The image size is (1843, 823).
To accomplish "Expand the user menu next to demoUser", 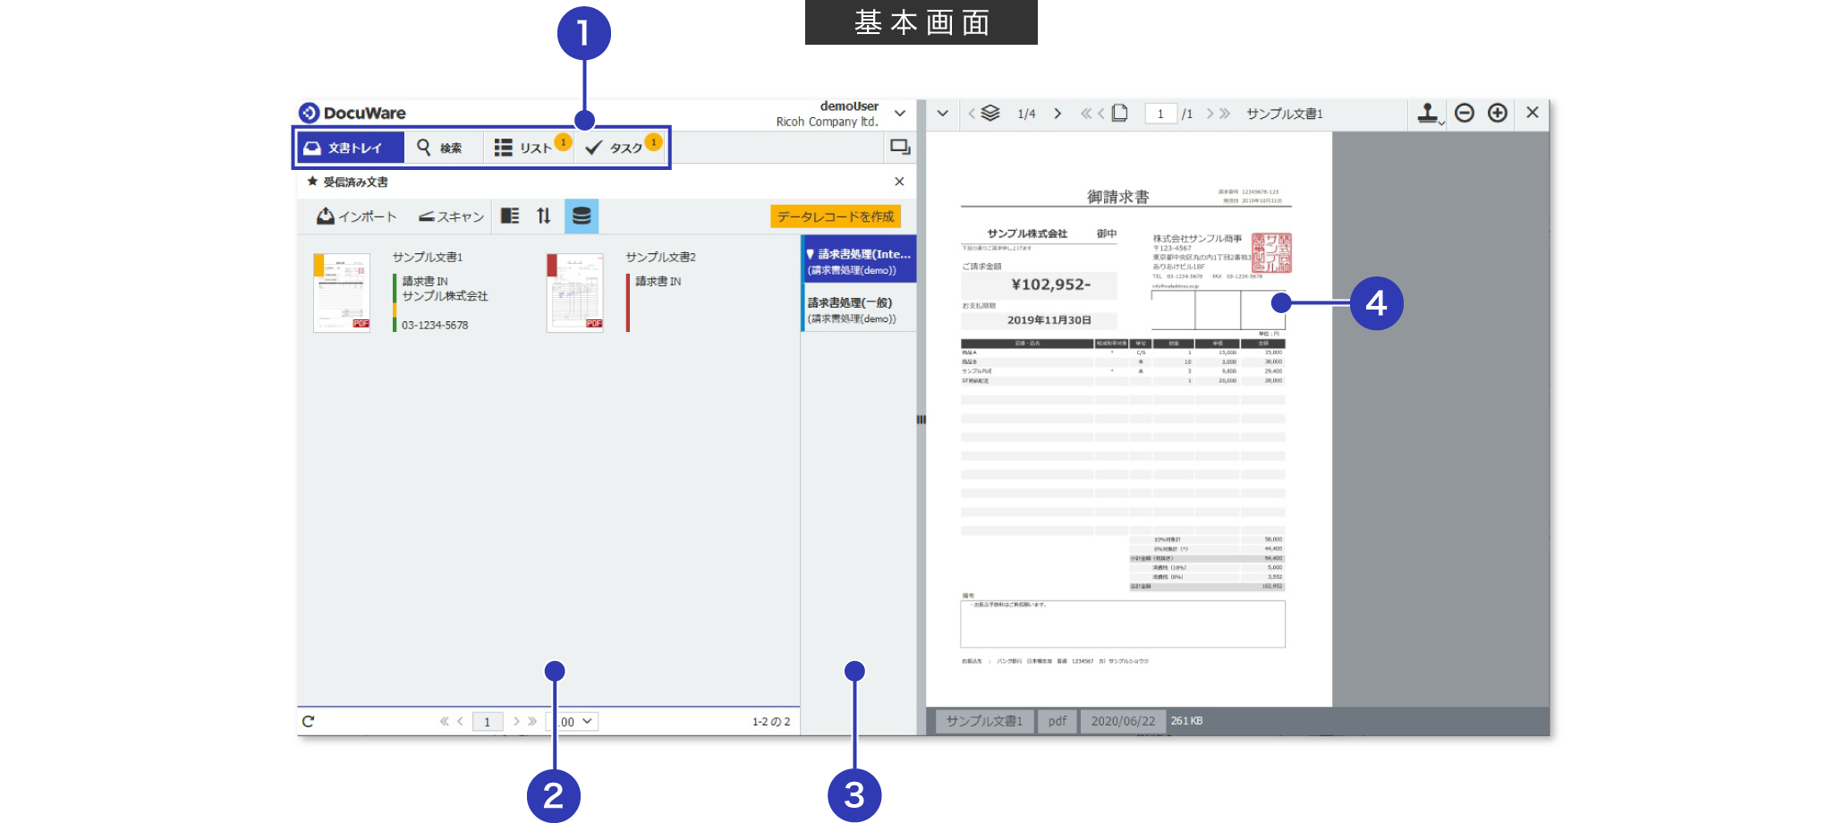I will (x=899, y=113).
